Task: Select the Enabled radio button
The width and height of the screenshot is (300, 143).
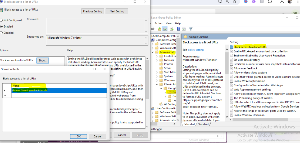Action: [x=1, y=26]
